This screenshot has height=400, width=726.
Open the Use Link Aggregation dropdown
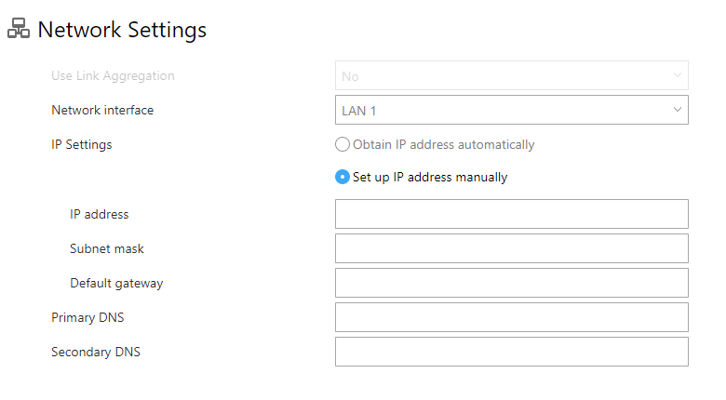click(512, 75)
